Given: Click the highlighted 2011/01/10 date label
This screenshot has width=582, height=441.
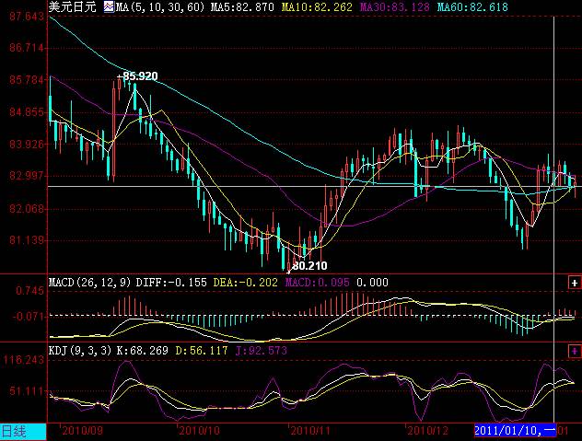Looking at the screenshot, I should (515, 431).
